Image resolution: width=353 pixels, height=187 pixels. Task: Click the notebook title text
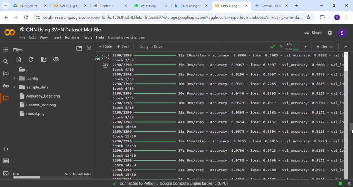pos(64,30)
